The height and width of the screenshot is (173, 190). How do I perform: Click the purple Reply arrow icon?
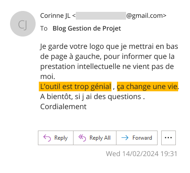(47, 138)
